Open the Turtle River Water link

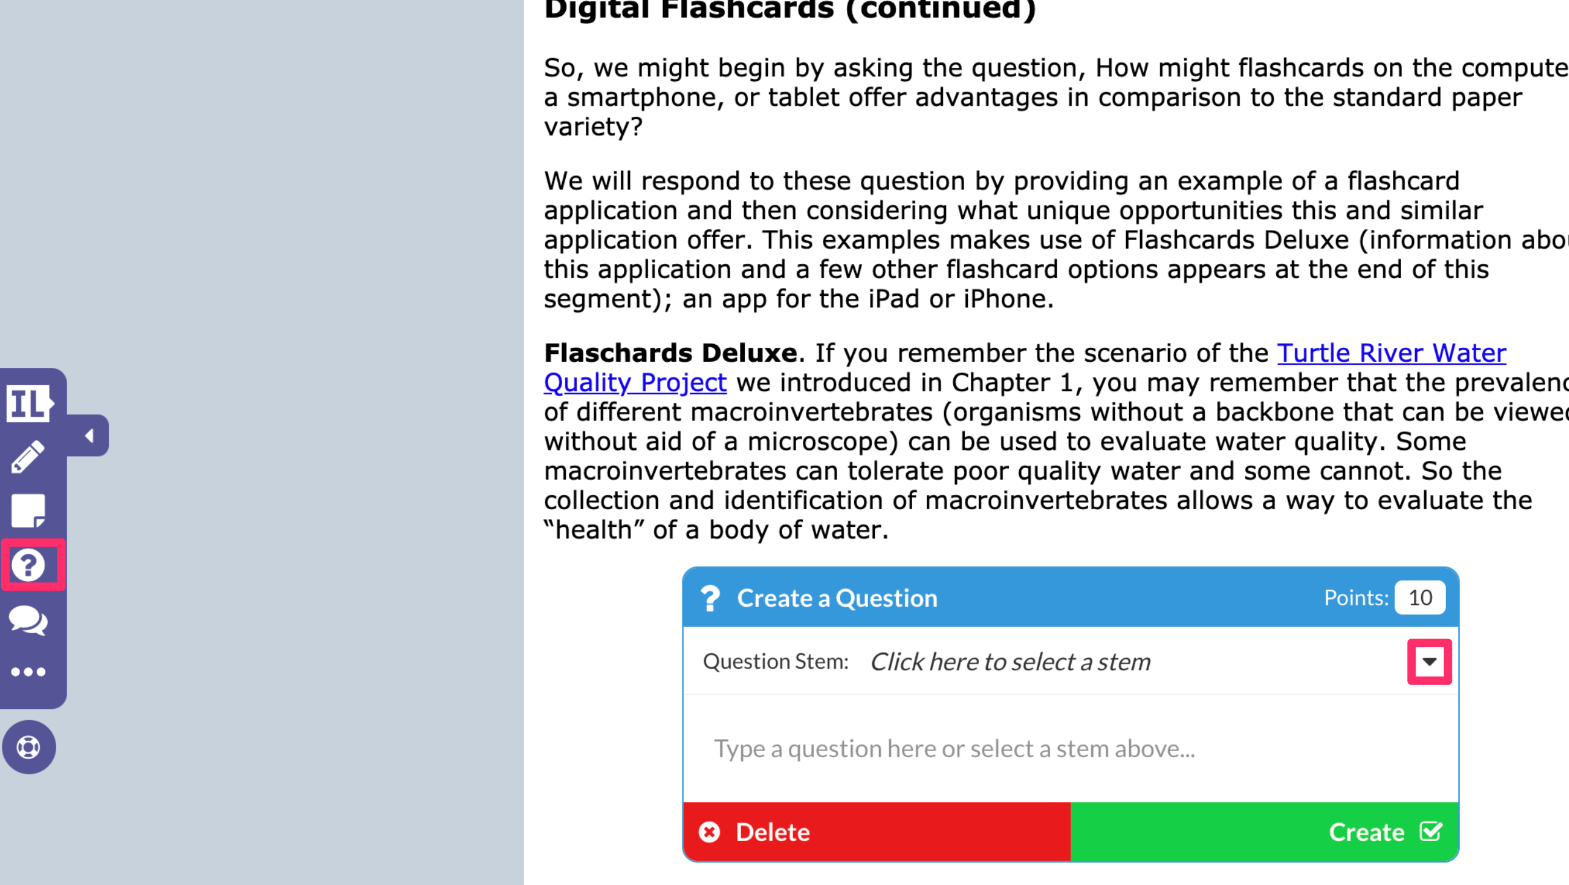coord(1391,353)
